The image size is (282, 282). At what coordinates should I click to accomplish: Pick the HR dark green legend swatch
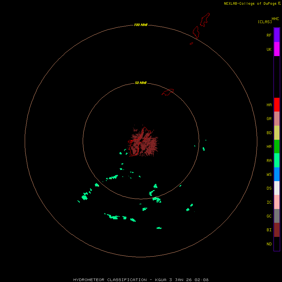pos(277,147)
